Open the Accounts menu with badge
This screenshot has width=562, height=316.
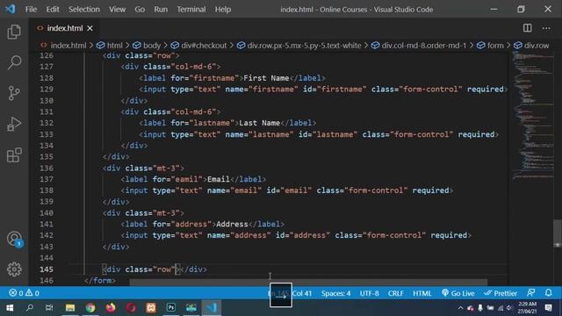point(15,240)
